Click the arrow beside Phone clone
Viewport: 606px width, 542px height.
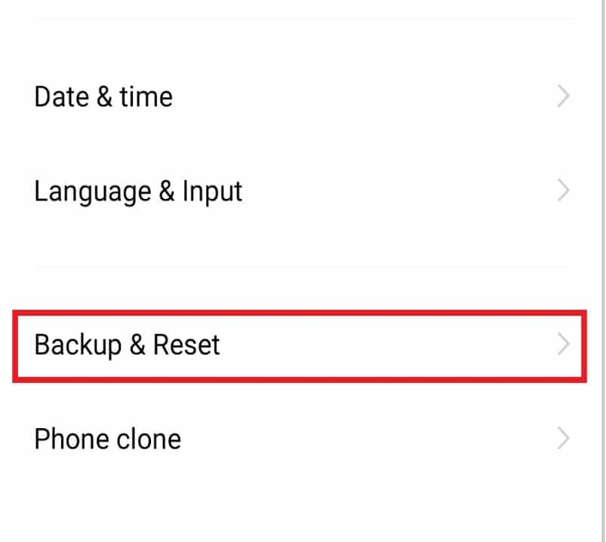564,438
